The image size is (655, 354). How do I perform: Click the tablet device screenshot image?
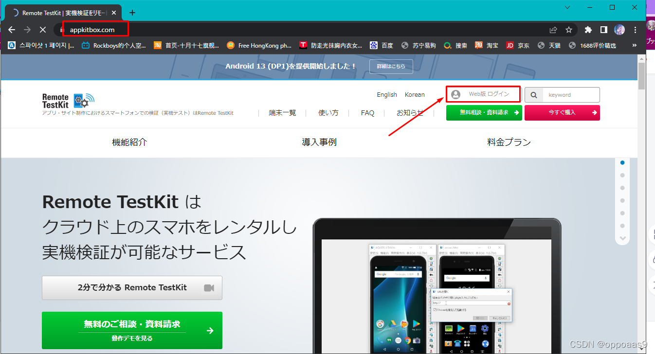437,286
